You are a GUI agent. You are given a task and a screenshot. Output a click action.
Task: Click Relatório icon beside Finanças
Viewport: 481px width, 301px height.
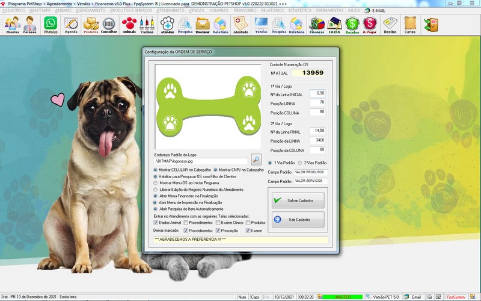tap(296, 25)
